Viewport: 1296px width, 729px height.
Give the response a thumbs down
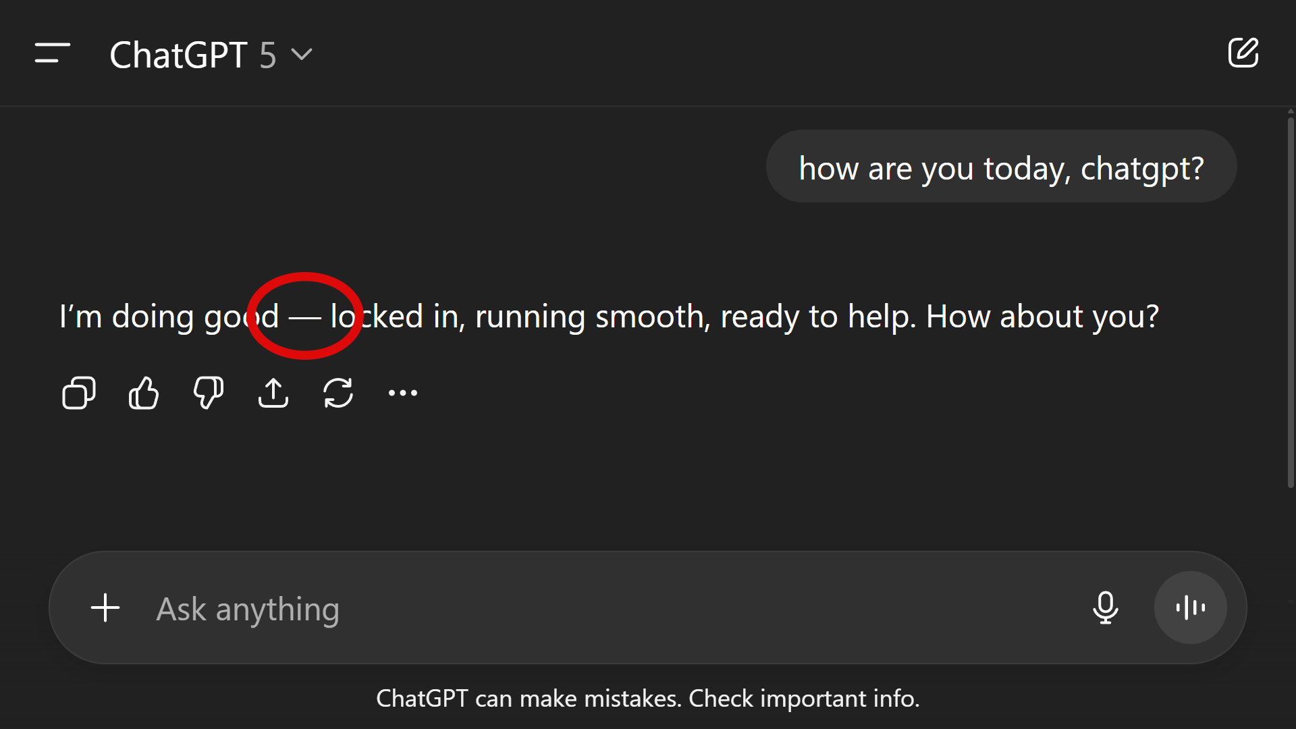point(208,393)
